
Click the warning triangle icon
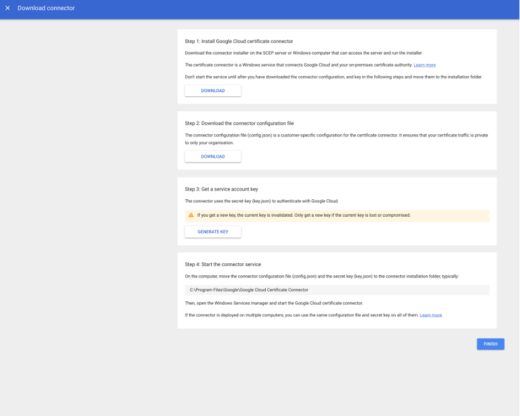point(191,215)
